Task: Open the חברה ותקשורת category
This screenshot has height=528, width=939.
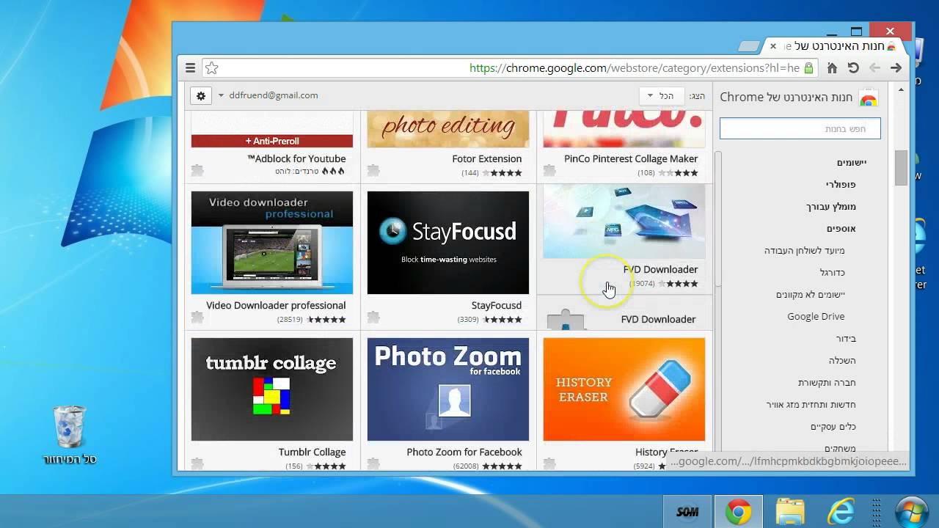Action: point(827,382)
